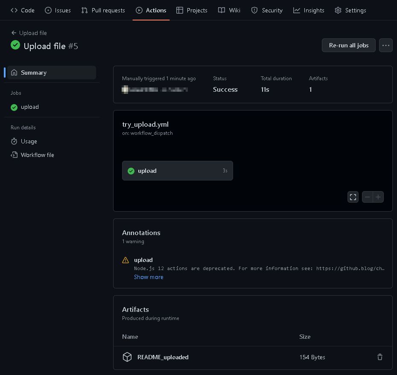Open the three-dot run options menu
Image resolution: width=397 pixels, height=375 pixels.
point(385,45)
